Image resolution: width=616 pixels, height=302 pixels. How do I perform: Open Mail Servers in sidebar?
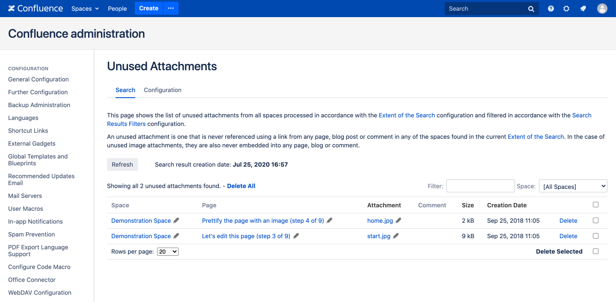point(25,196)
